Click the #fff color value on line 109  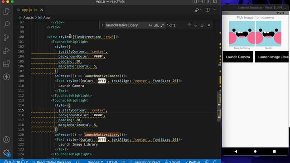point(101,81)
